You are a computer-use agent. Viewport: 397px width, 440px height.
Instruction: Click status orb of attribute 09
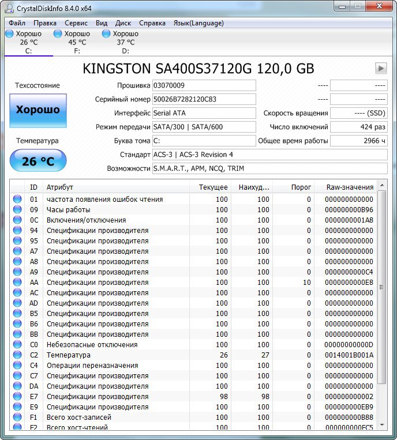point(17,209)
